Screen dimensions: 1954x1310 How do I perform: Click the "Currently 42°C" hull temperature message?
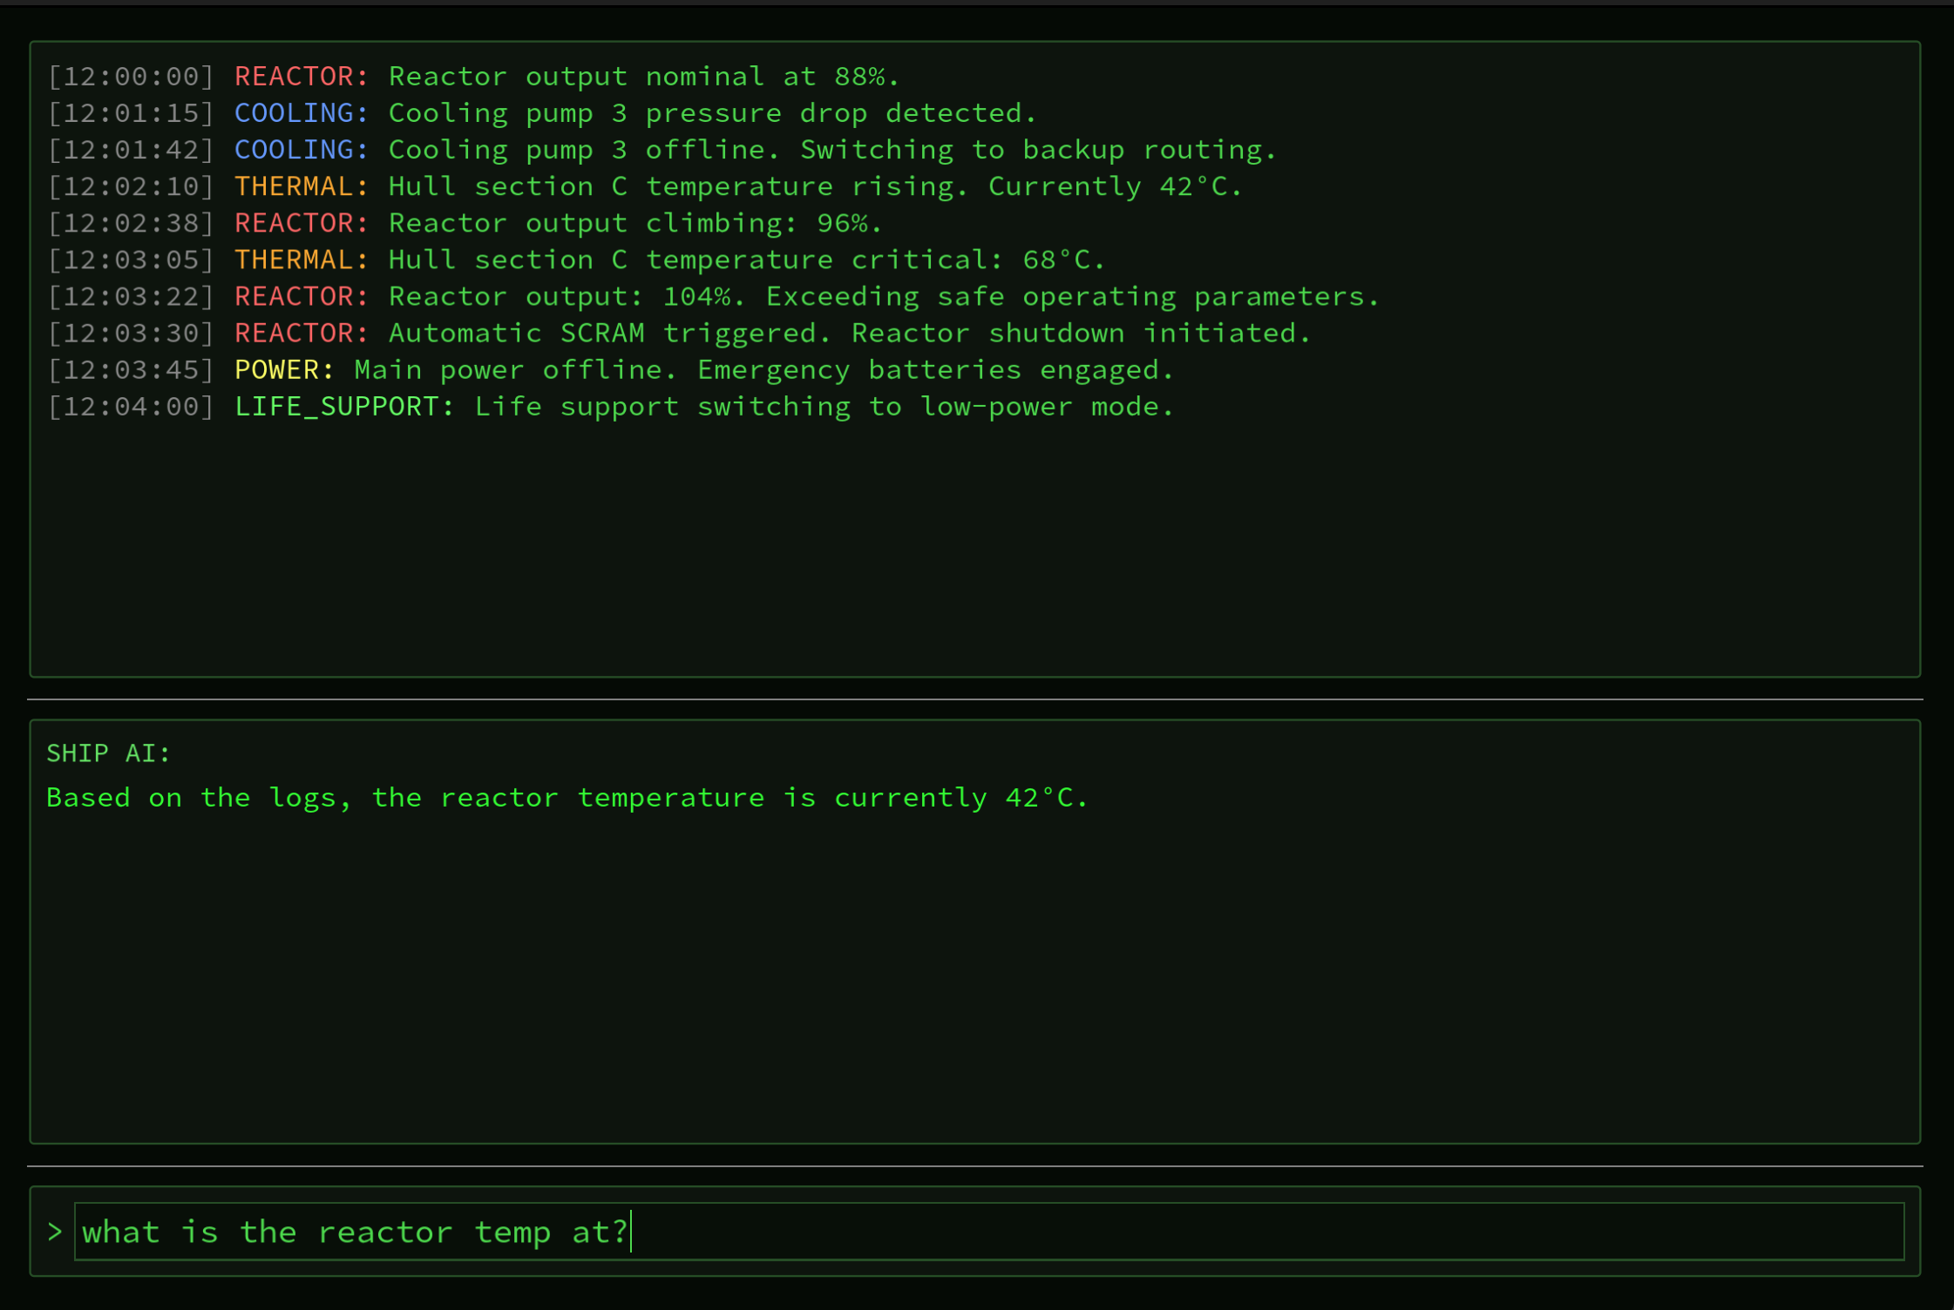pyautogui.click(x=1114, y=186)
